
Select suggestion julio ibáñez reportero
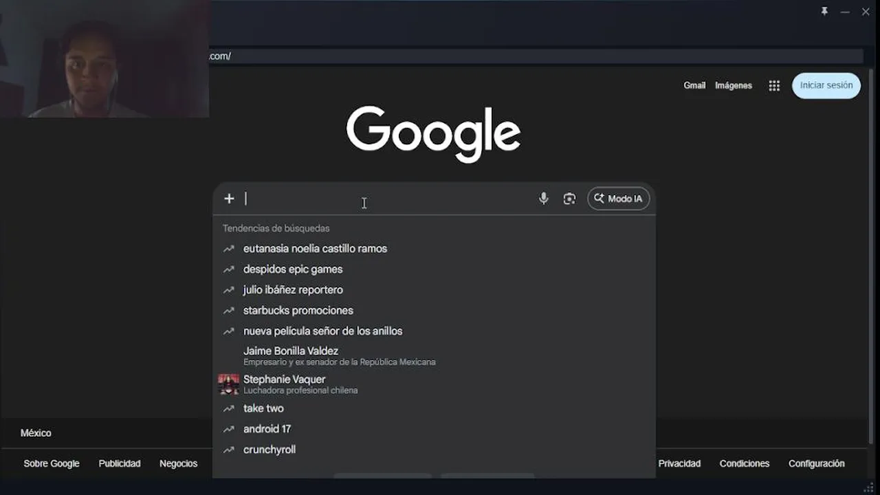[434, 290]
